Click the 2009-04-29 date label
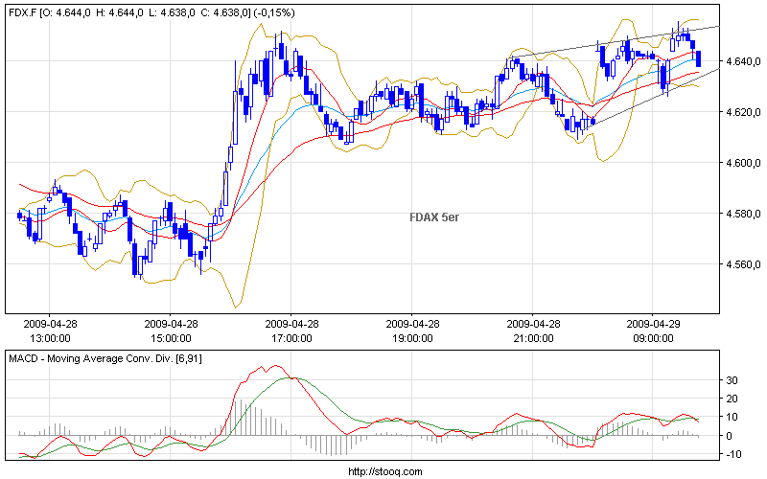Viewport: 767px width, 479px height. click(x=653, y=324)
